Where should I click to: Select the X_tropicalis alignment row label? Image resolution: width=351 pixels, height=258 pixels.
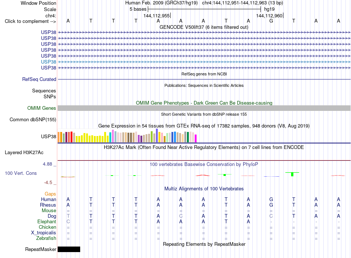[x=44, y=233]
